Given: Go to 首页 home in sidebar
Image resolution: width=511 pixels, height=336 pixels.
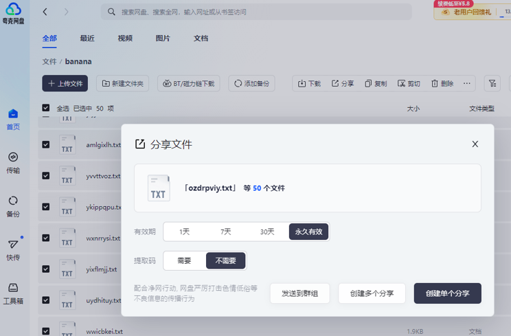Looking at the screenshot, I should [13, 120].
